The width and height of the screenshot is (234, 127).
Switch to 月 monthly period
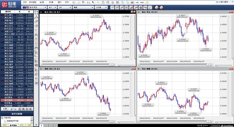(x=27, y=109)
